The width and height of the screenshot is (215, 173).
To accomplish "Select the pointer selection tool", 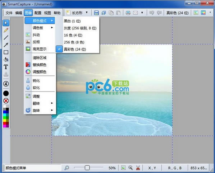I will coord(6,23).
